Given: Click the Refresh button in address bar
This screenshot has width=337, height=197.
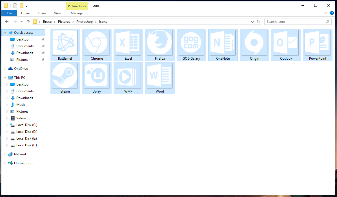Looking at the screenshot, I should (x=258, y=21).
